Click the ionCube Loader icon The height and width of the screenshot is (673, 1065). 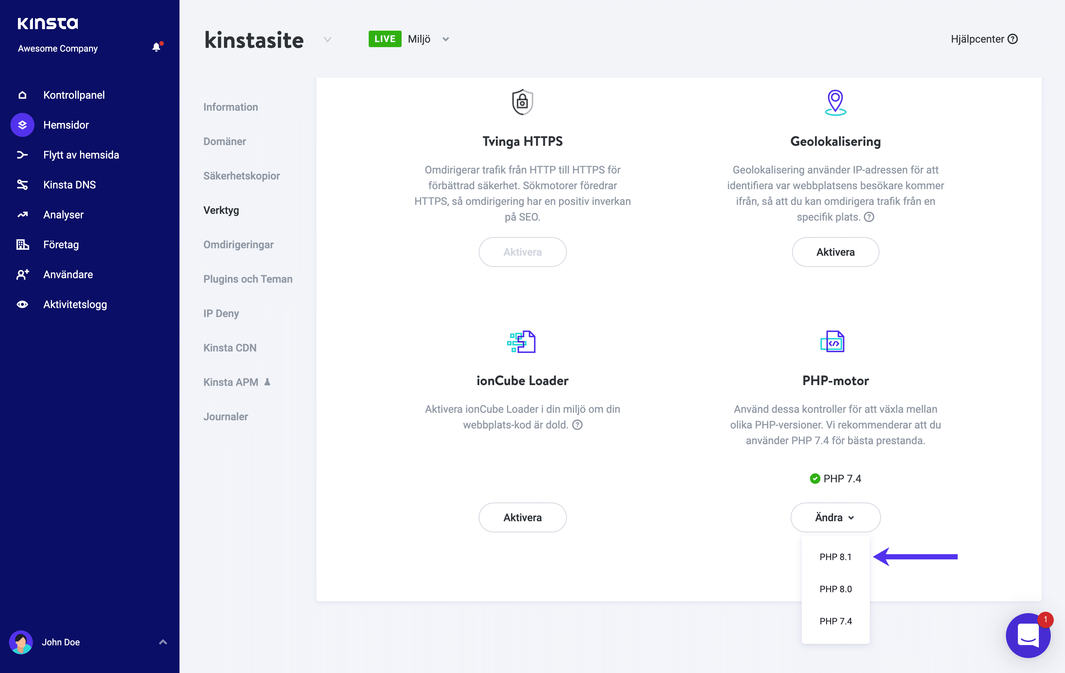tap(521, 342)
